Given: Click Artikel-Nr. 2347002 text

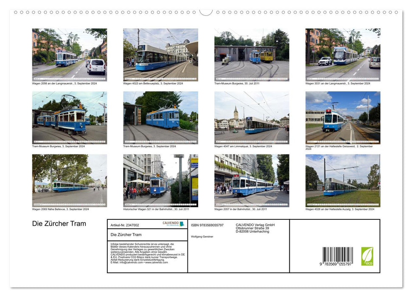Looking at the screenshot, I should pos(125,225).
